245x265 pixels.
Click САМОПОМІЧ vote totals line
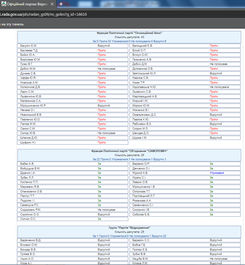[x=129, y=159]
